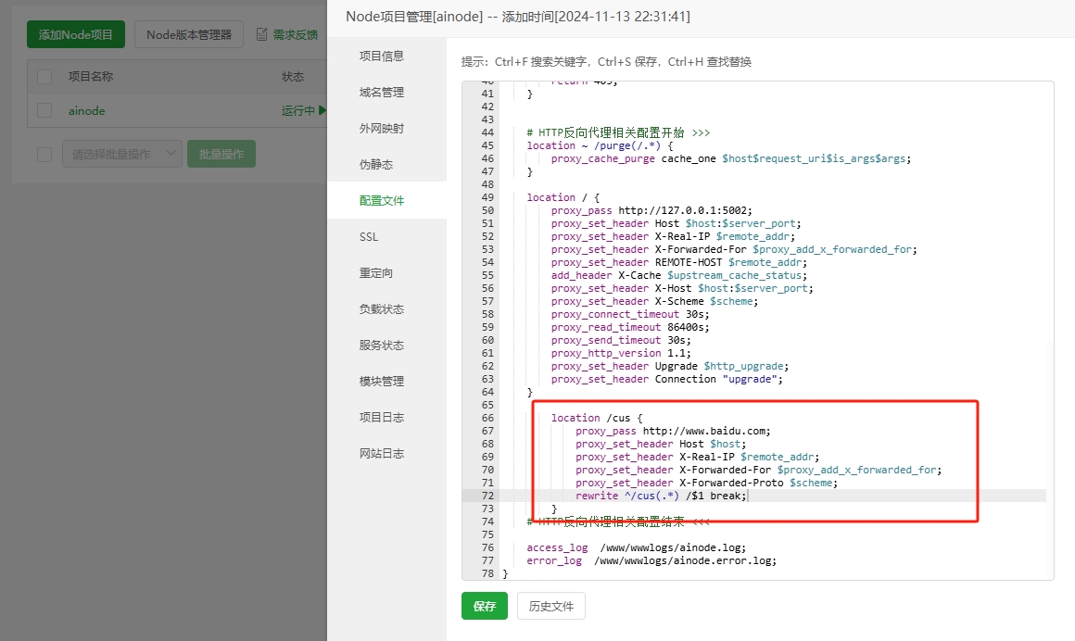Click the proxy_set_header X-Forwarded-Proto $scheme line
This screenshot has width=1075, height=641.
coord(706,484)
